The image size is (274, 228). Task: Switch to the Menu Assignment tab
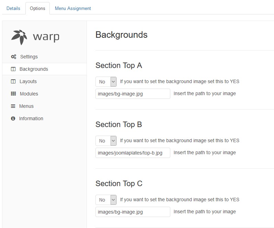click(73, 8)
